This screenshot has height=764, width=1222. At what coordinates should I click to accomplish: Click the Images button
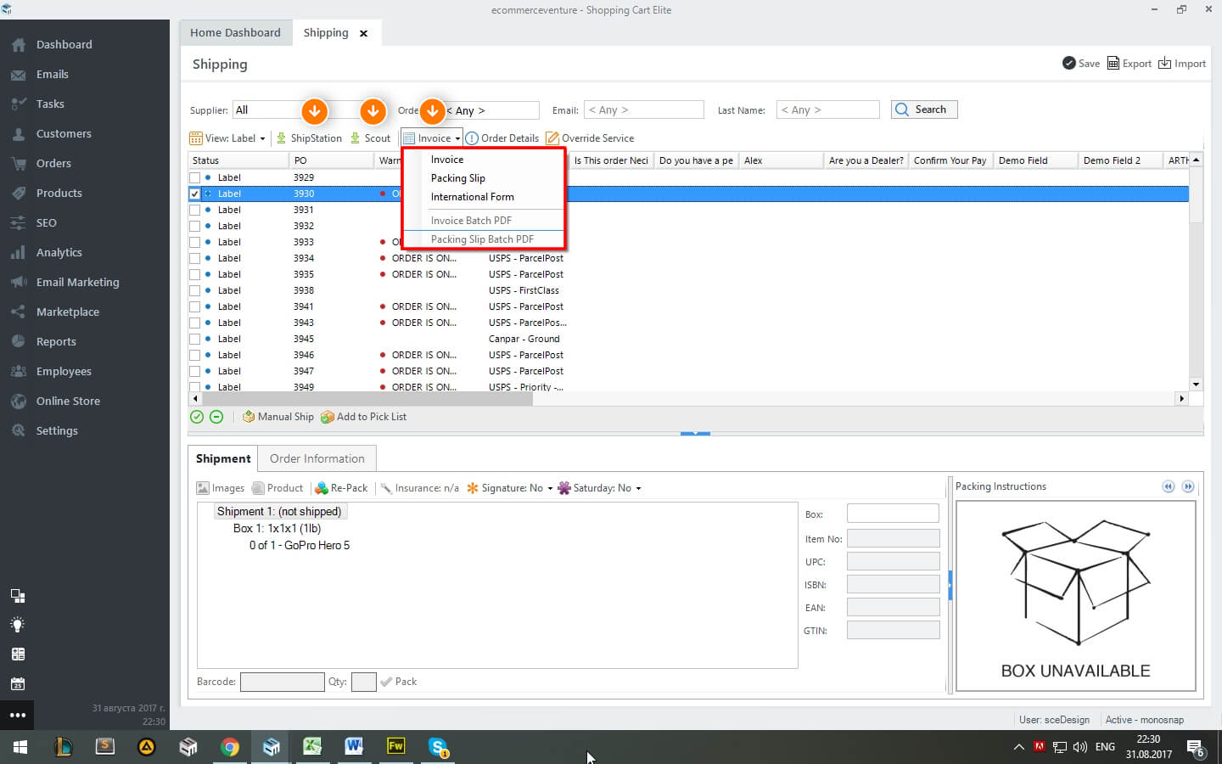tap(221, 488)
